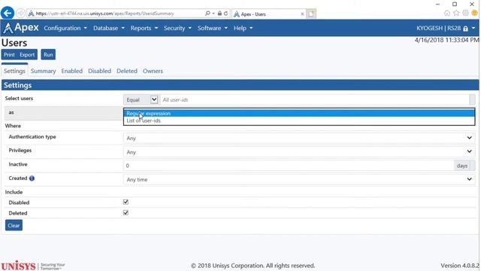Open the Help menu
Image resolution: width=481 pixels, height=271 pixels.
tap(244, 28)
